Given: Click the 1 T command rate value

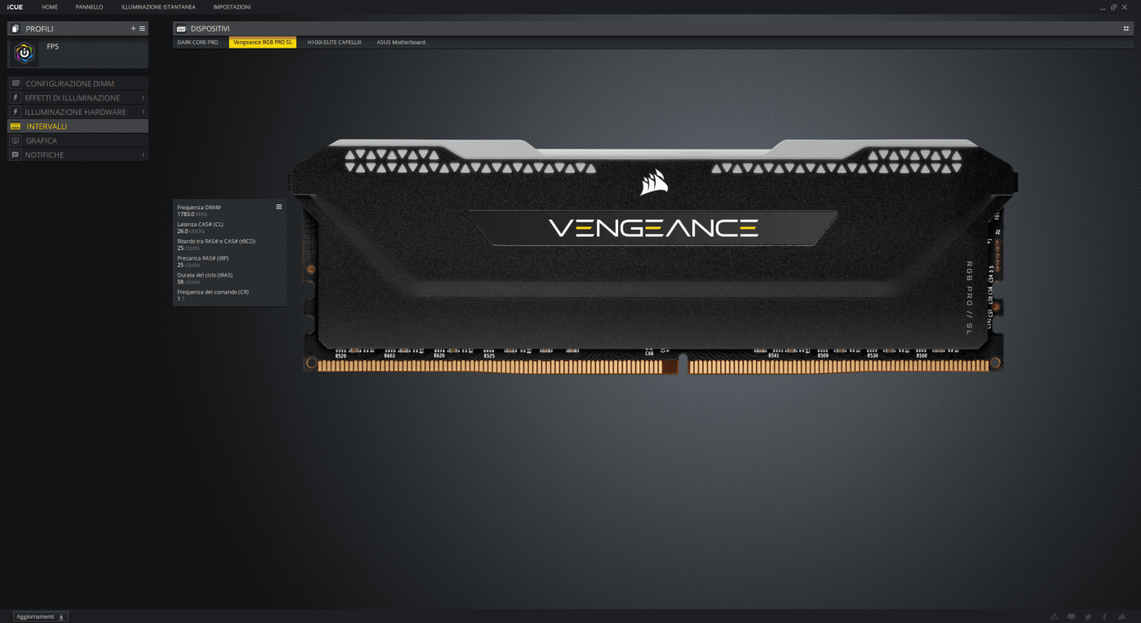Looking at the screenshot, I should pos(181,299).
